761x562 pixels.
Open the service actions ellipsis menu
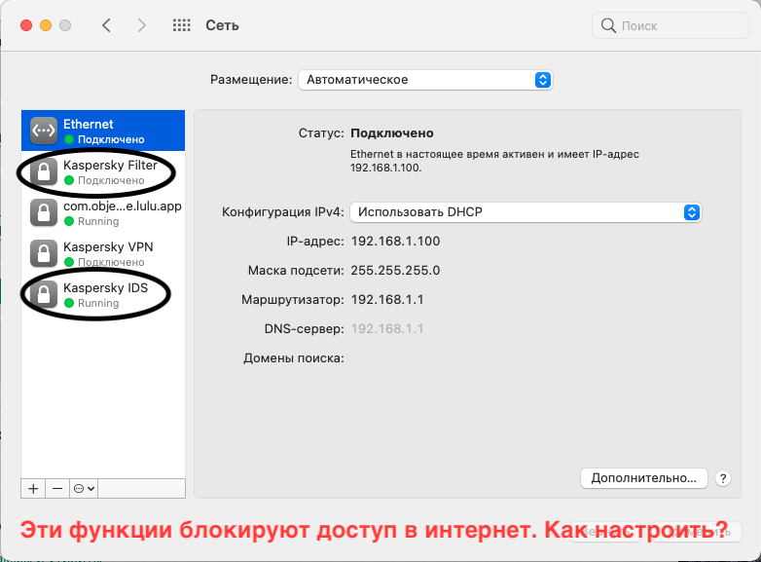84,489
